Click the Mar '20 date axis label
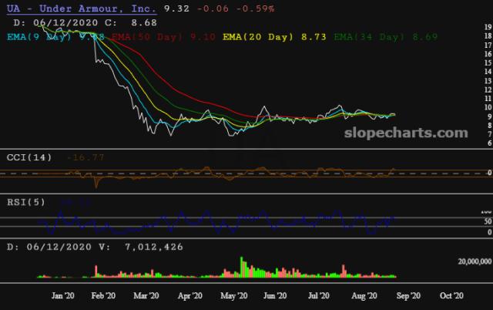This screenshot has width=493, height=310. (x=146, y=295)
